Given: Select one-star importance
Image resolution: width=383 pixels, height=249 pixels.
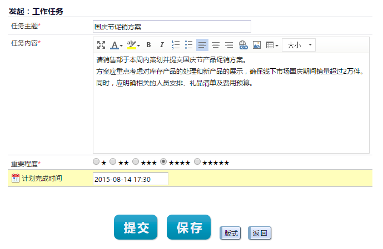Looking at the screenshot, I should point(96,161).
